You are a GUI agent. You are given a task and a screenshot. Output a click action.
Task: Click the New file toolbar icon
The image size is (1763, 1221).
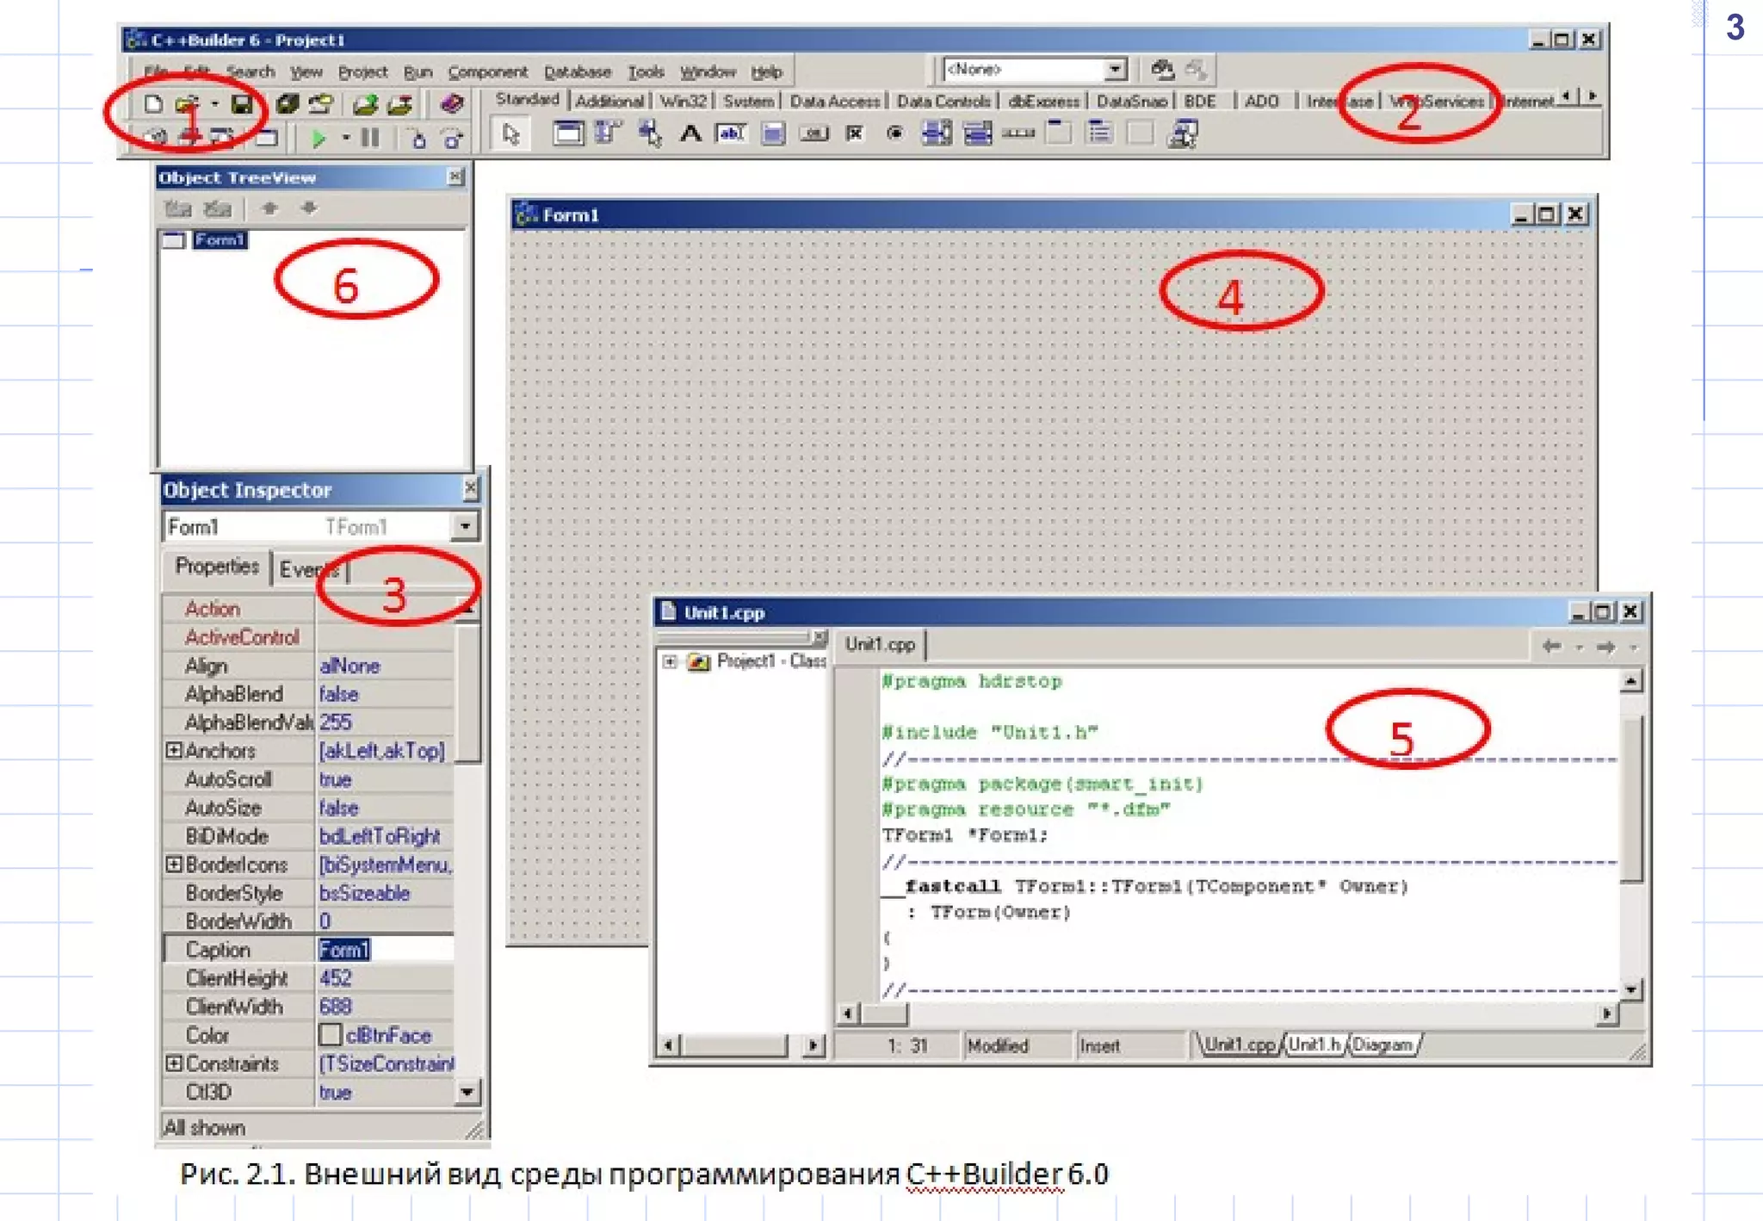coord(153,104)
